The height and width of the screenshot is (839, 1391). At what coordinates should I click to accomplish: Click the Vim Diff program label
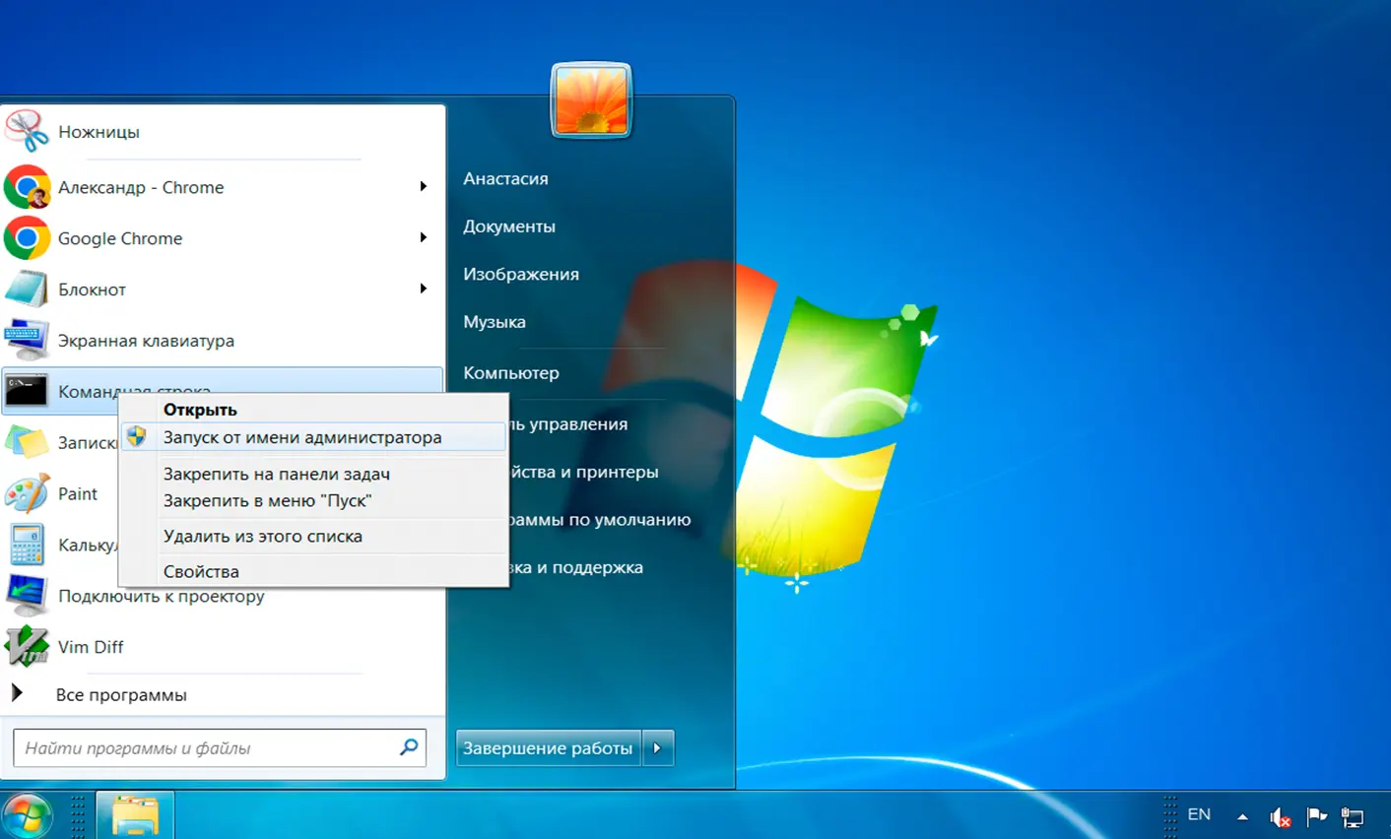tap(91, 647)
